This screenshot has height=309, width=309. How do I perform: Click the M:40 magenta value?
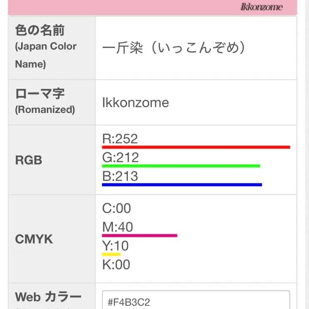coord(117,227)
